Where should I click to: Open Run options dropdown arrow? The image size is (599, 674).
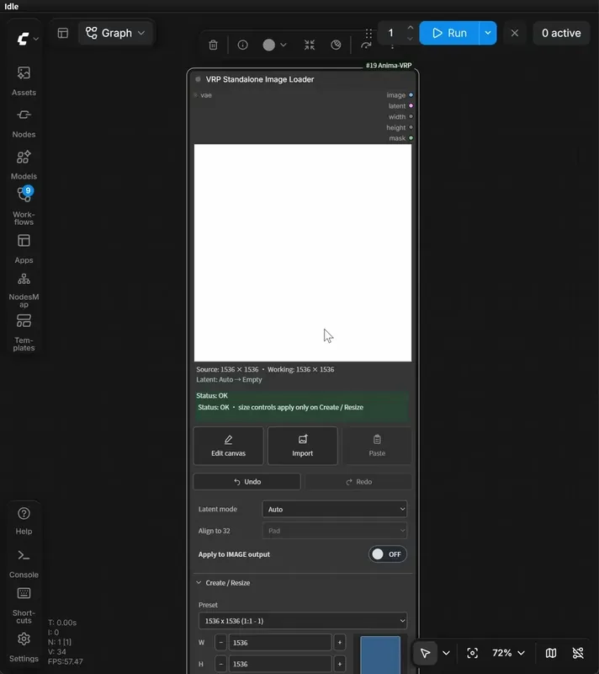click(x=488, y=33)
